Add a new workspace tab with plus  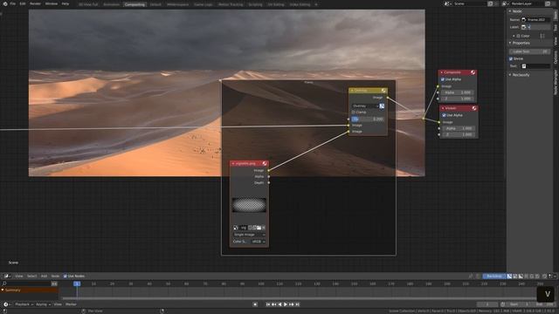tap(316, 4)
